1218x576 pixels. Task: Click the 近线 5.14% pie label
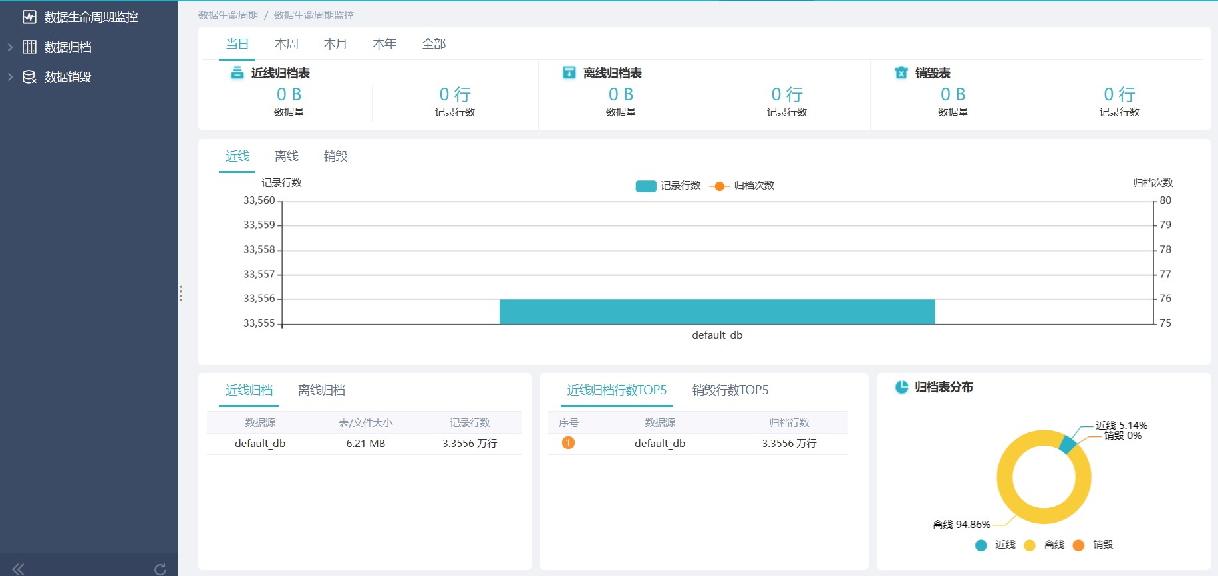(x=1122, y=426)
